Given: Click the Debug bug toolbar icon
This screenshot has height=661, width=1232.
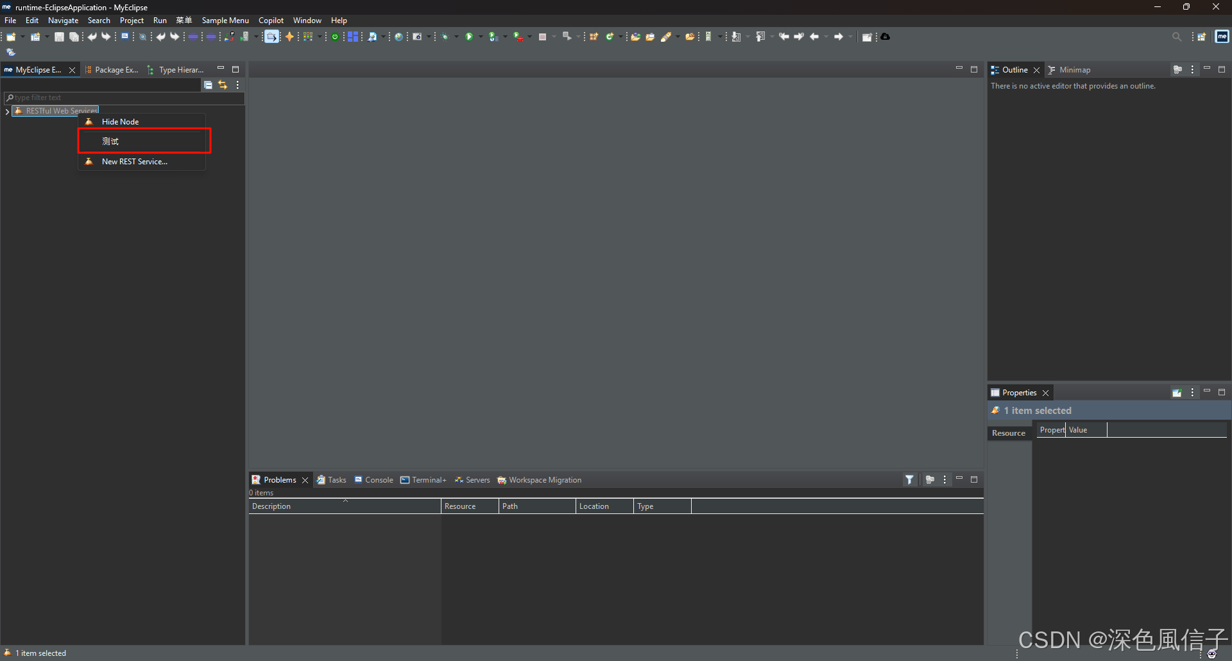Looking at the screenshot, I should click(444, 37).
